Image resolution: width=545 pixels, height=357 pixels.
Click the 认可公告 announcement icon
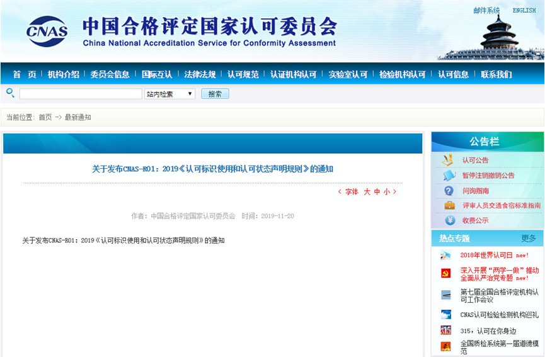tap(448, 160)
